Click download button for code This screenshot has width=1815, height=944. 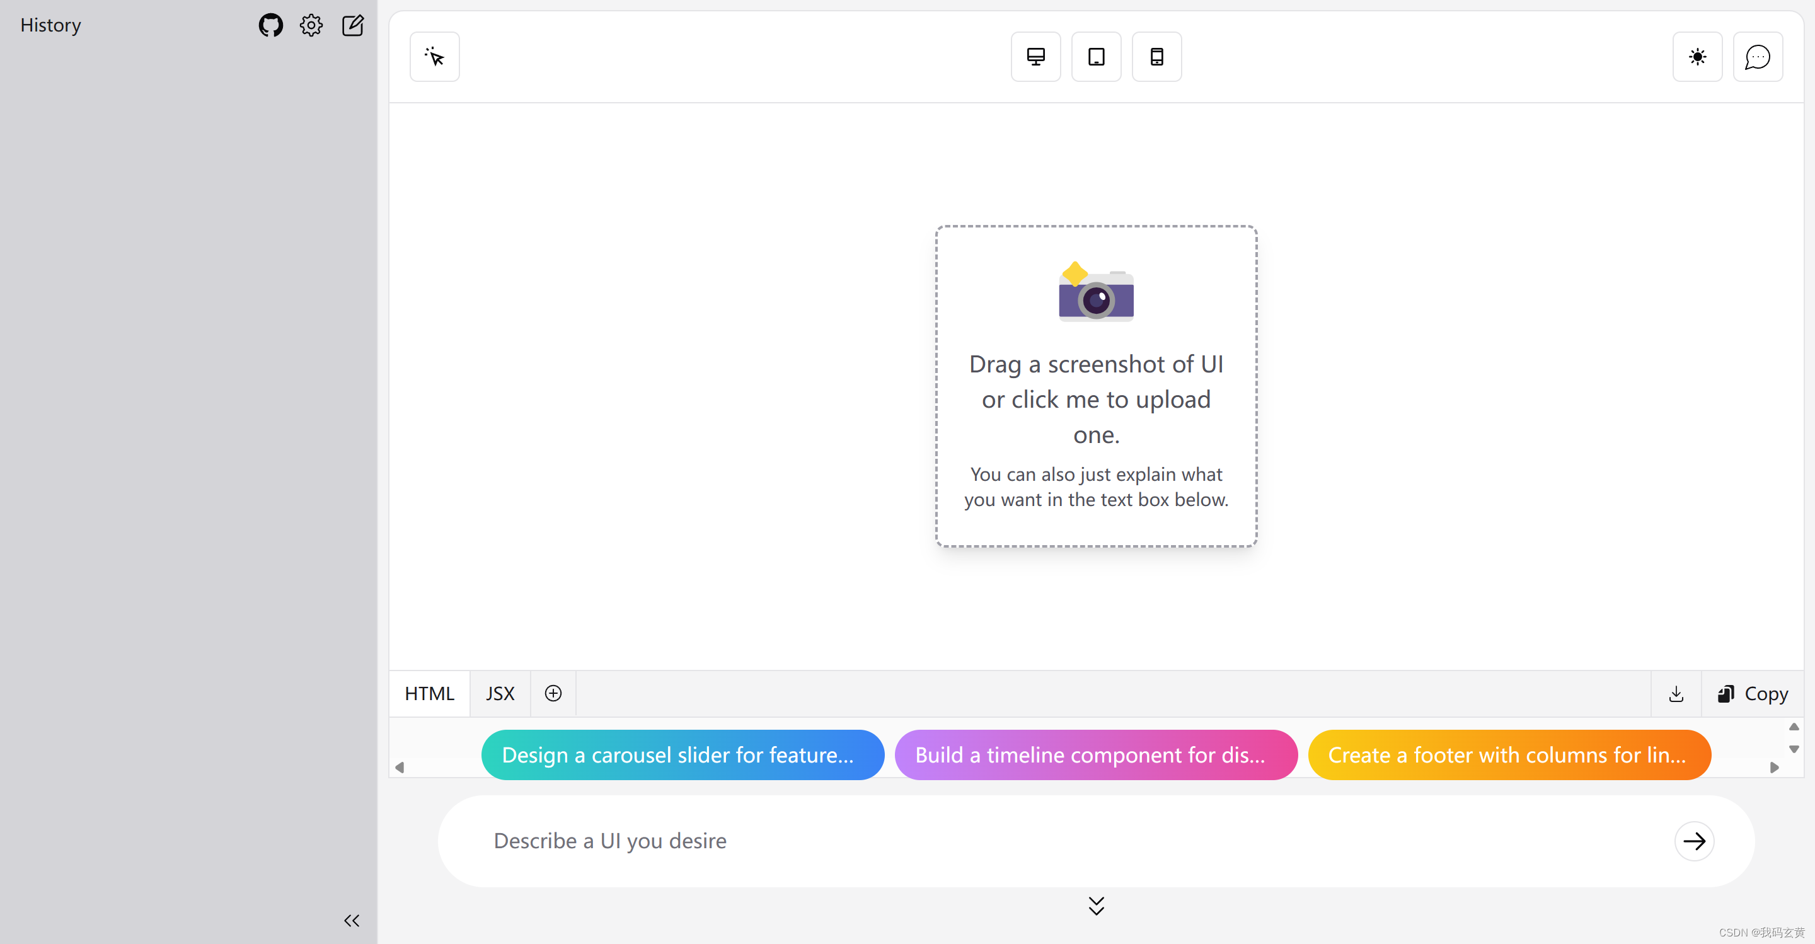(1677, 693)
